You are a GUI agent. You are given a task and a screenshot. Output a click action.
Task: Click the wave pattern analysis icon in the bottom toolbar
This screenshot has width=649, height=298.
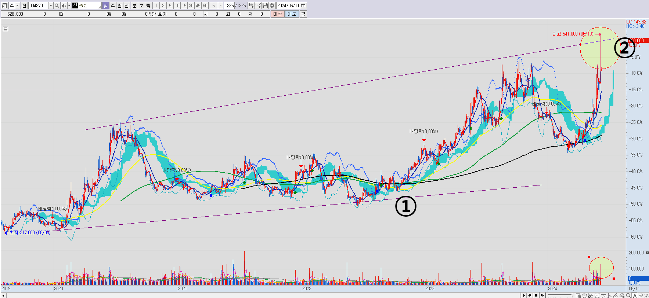pyautogui.click(x=603, y=295)
